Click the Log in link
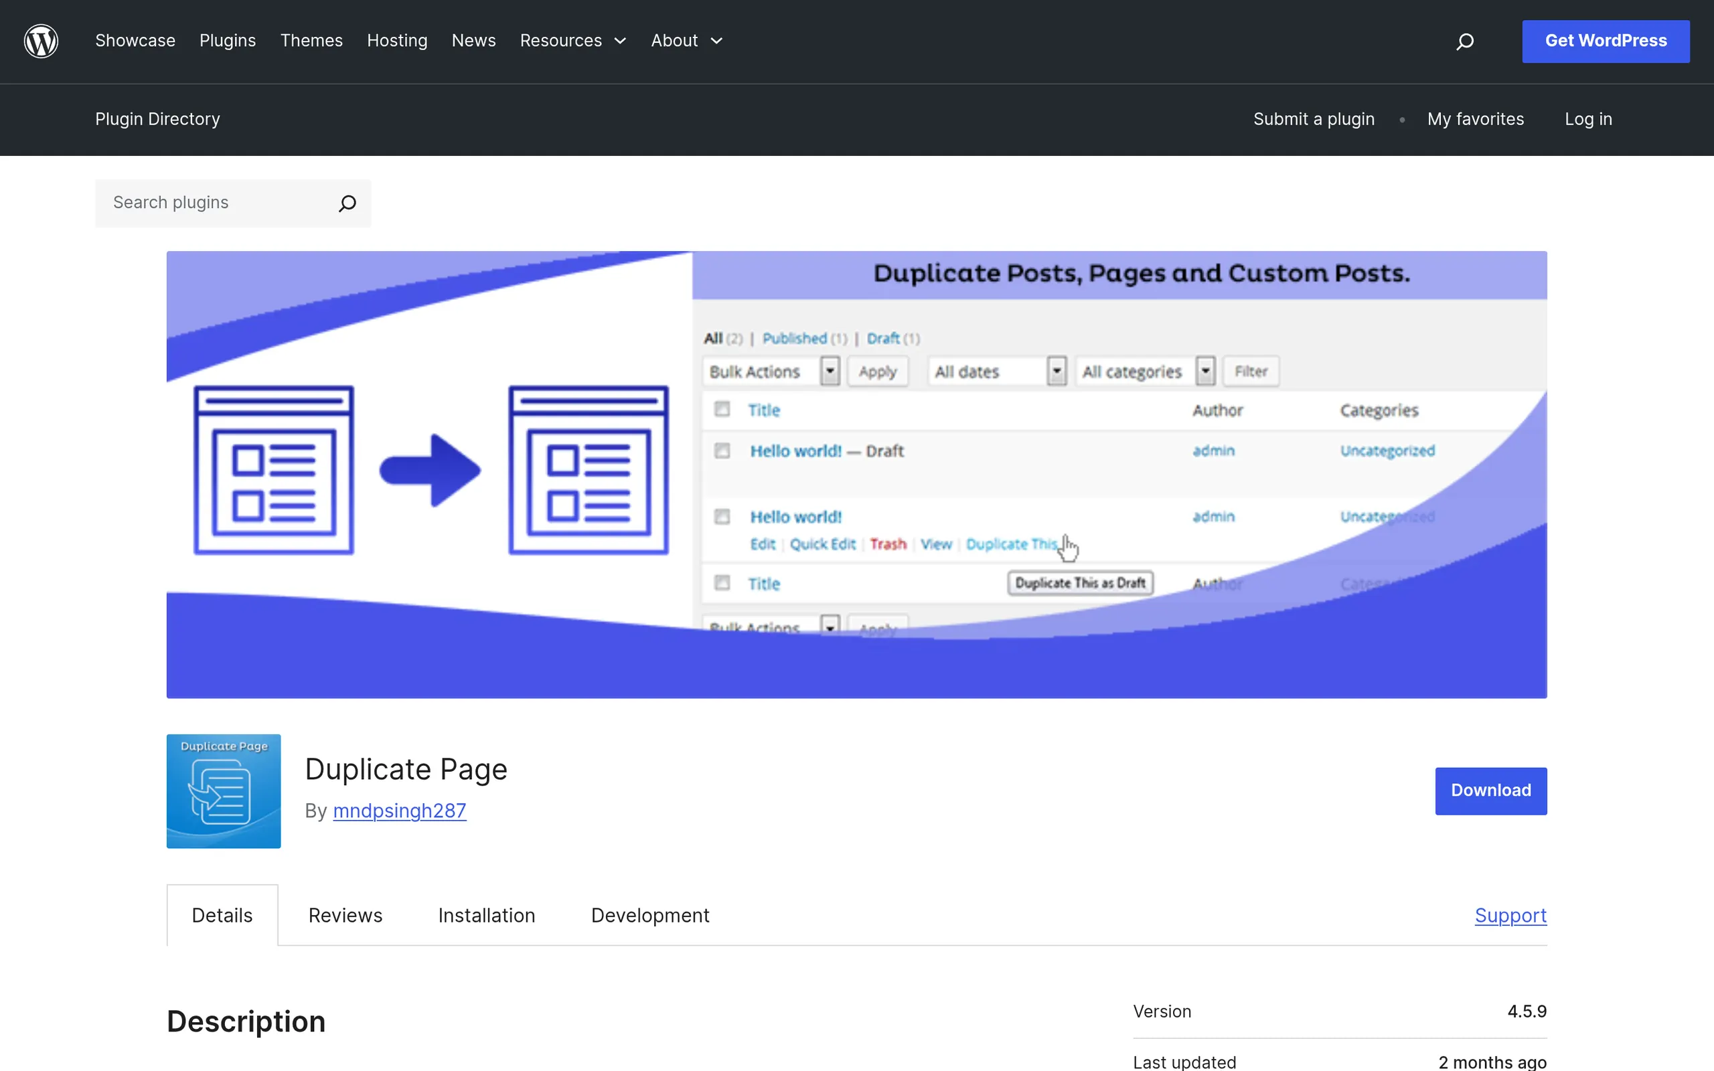1714x1071 pixels. [x=1588, y=119]
